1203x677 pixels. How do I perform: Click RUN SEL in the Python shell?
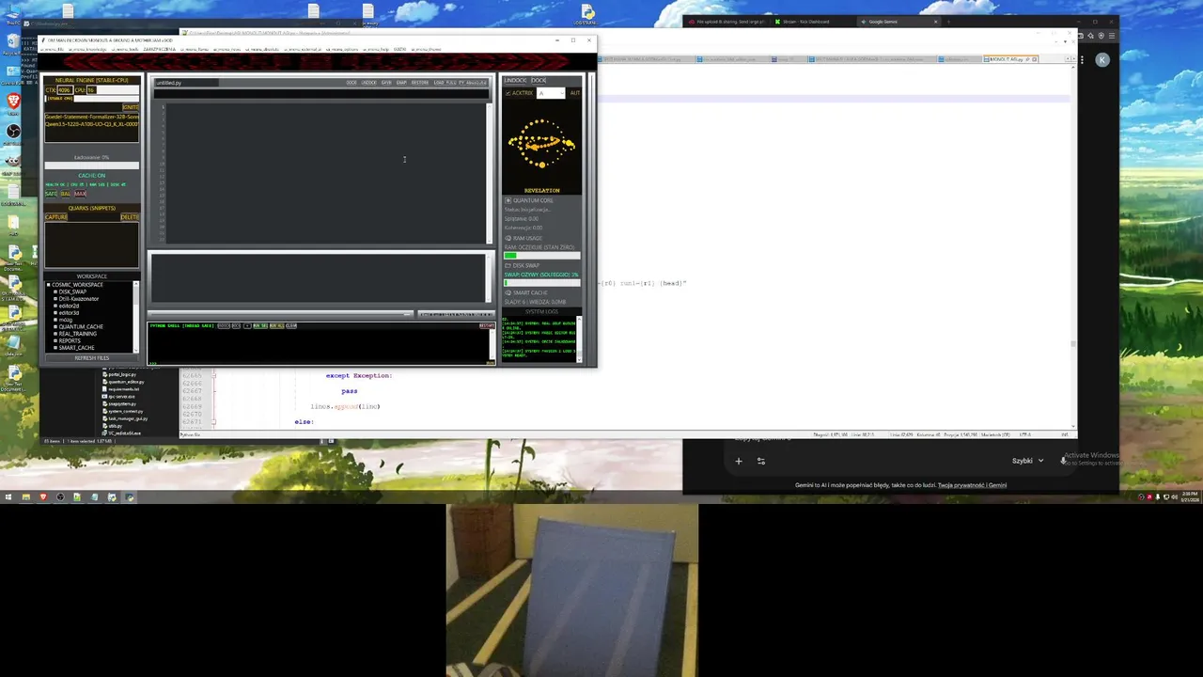[x=260, y=325]
